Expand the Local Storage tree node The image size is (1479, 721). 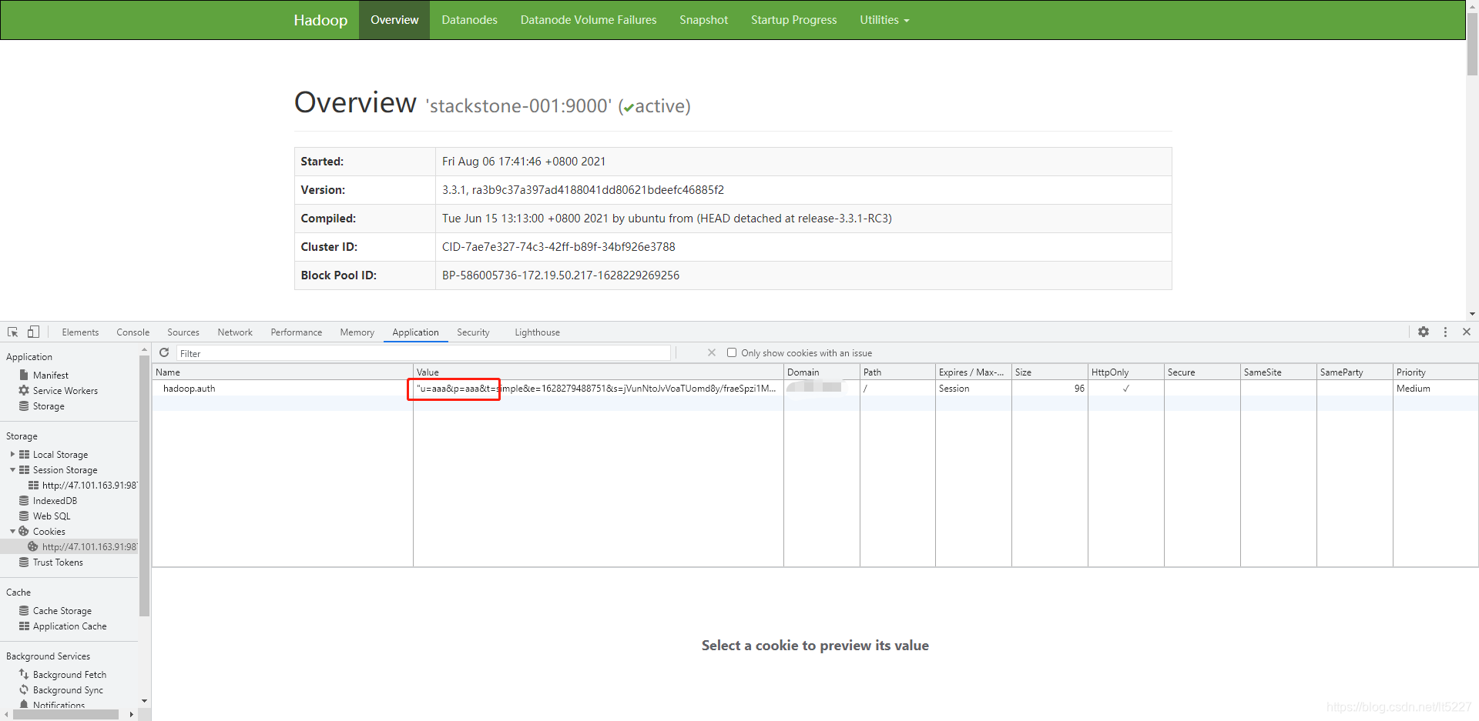point(12,454)
